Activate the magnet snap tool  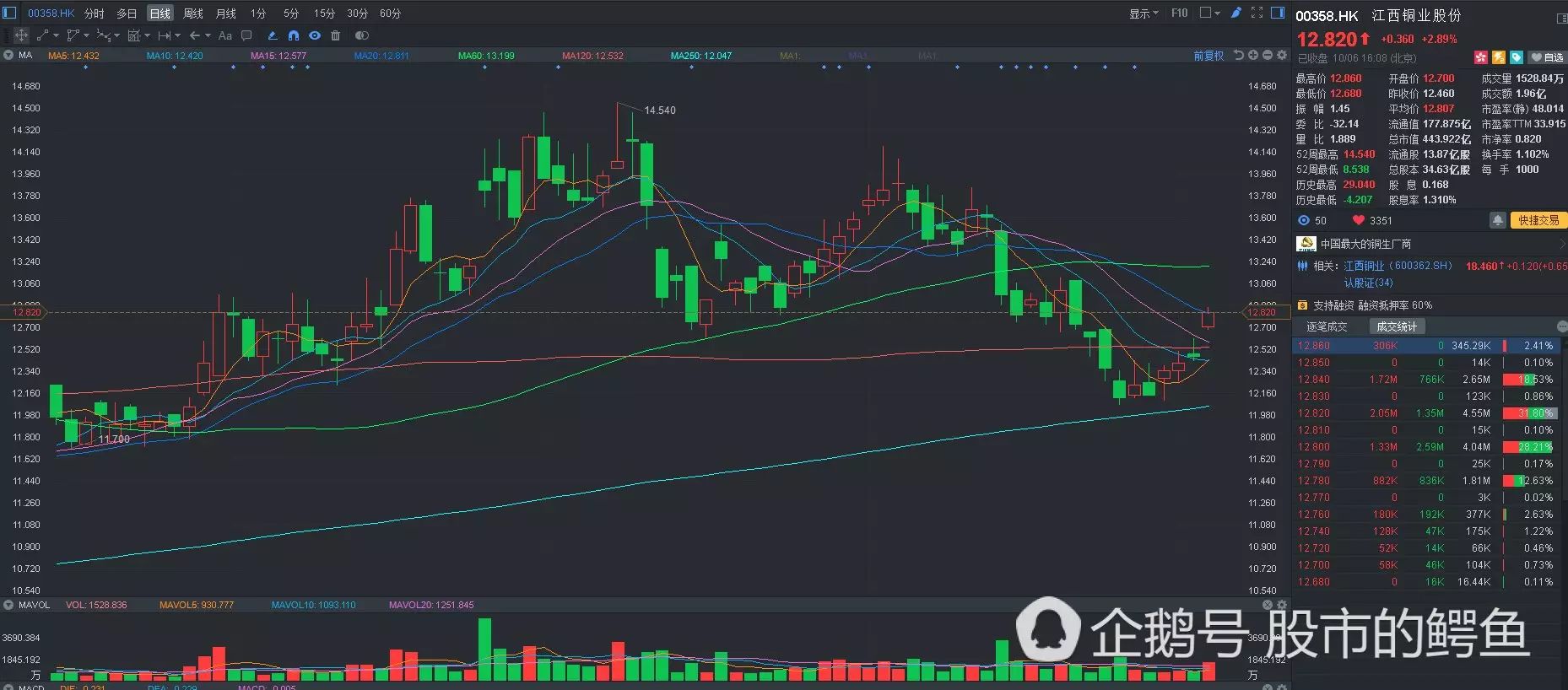click(x=293, y=35)
